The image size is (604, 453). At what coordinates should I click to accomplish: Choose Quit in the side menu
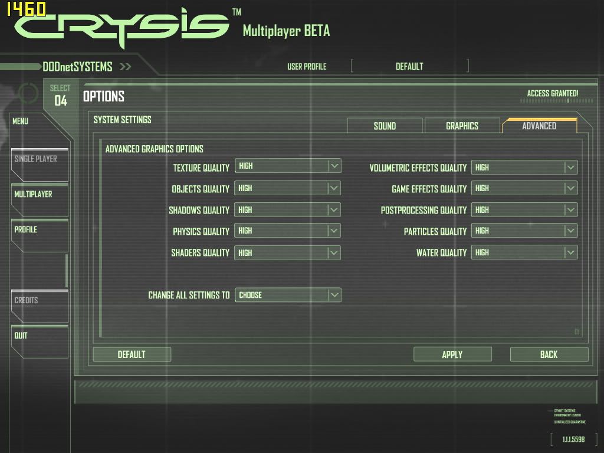(39, 341)
